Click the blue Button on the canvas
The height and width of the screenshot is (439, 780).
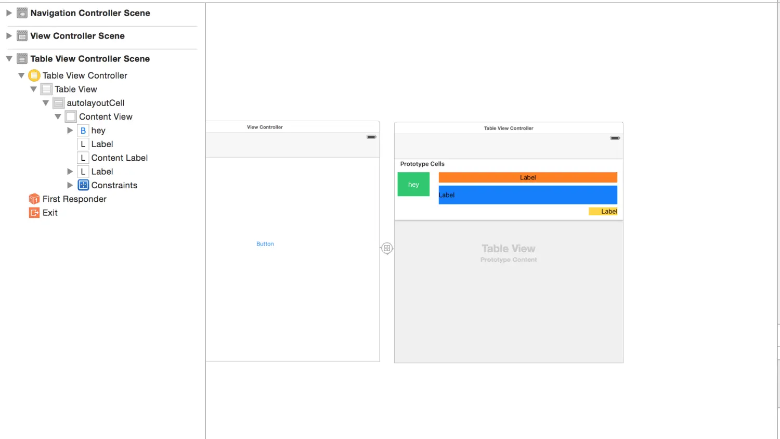point(265,244)
